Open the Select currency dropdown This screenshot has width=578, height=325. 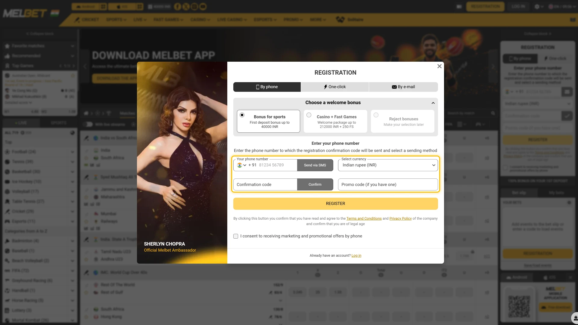[x=388, y=165]
